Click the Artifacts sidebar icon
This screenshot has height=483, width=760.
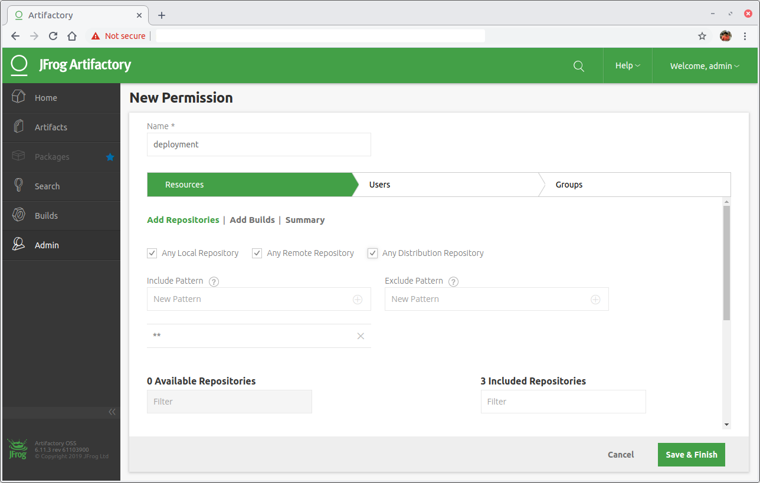18,126
